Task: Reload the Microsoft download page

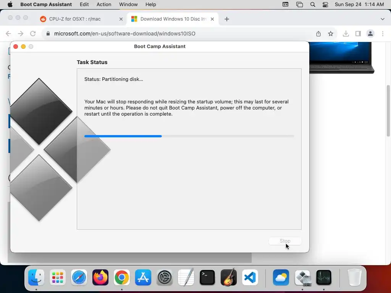Action: click(x=33, y=34)
